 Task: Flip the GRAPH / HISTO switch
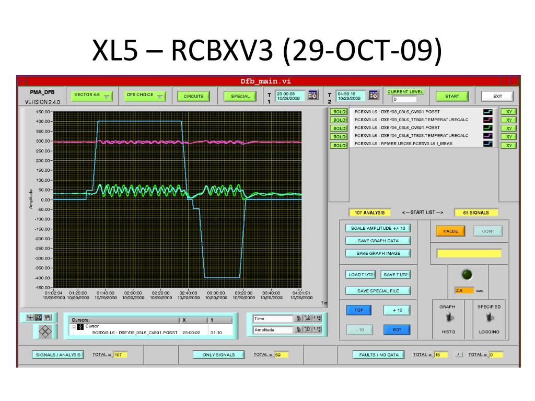pyautogui.click(x=449, y=317)
